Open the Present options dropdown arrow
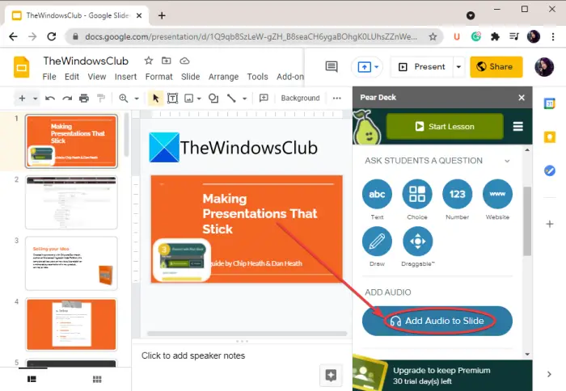The width and height of the screenshot is (566, 391). (458, 67)
